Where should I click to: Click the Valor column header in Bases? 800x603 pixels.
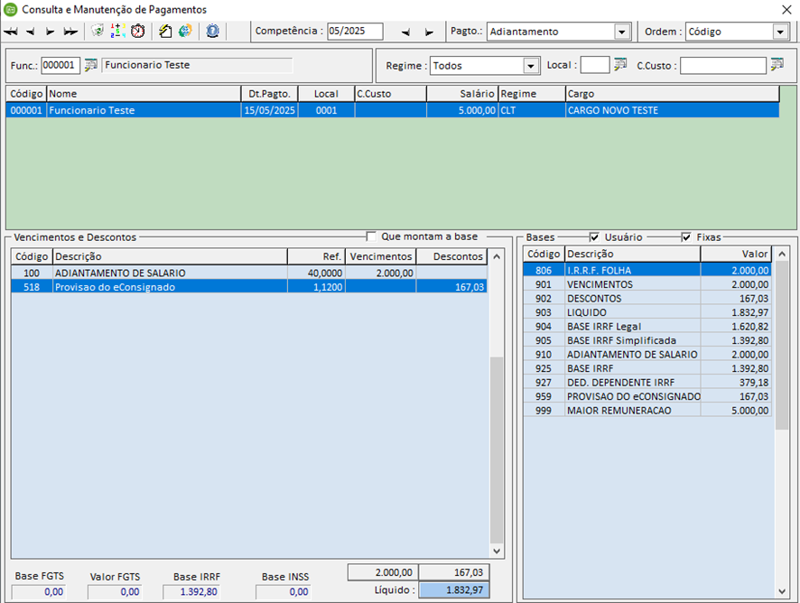736,254
